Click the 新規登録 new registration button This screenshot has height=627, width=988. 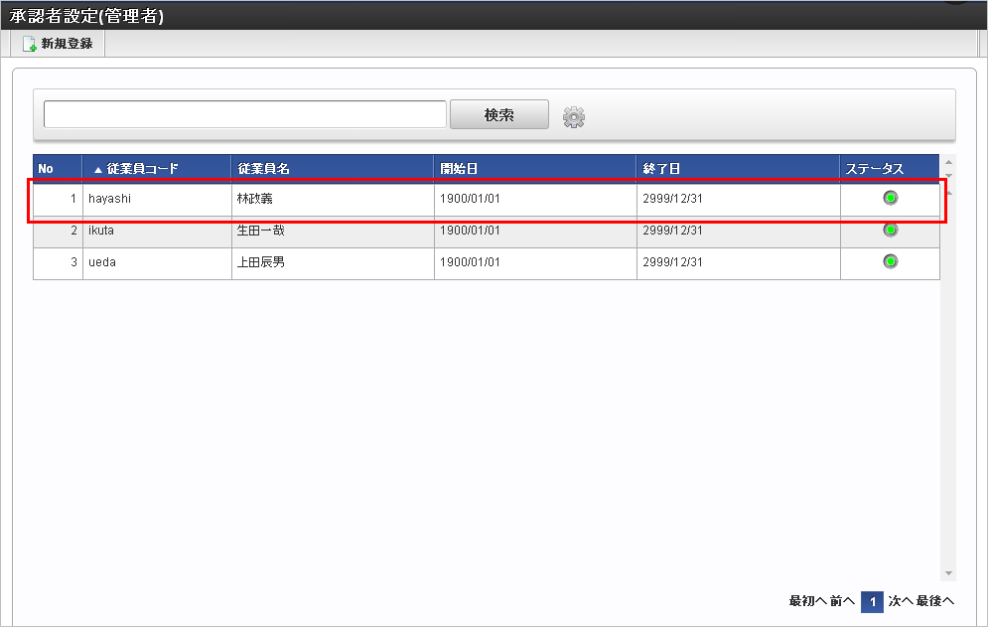[58, 44]
